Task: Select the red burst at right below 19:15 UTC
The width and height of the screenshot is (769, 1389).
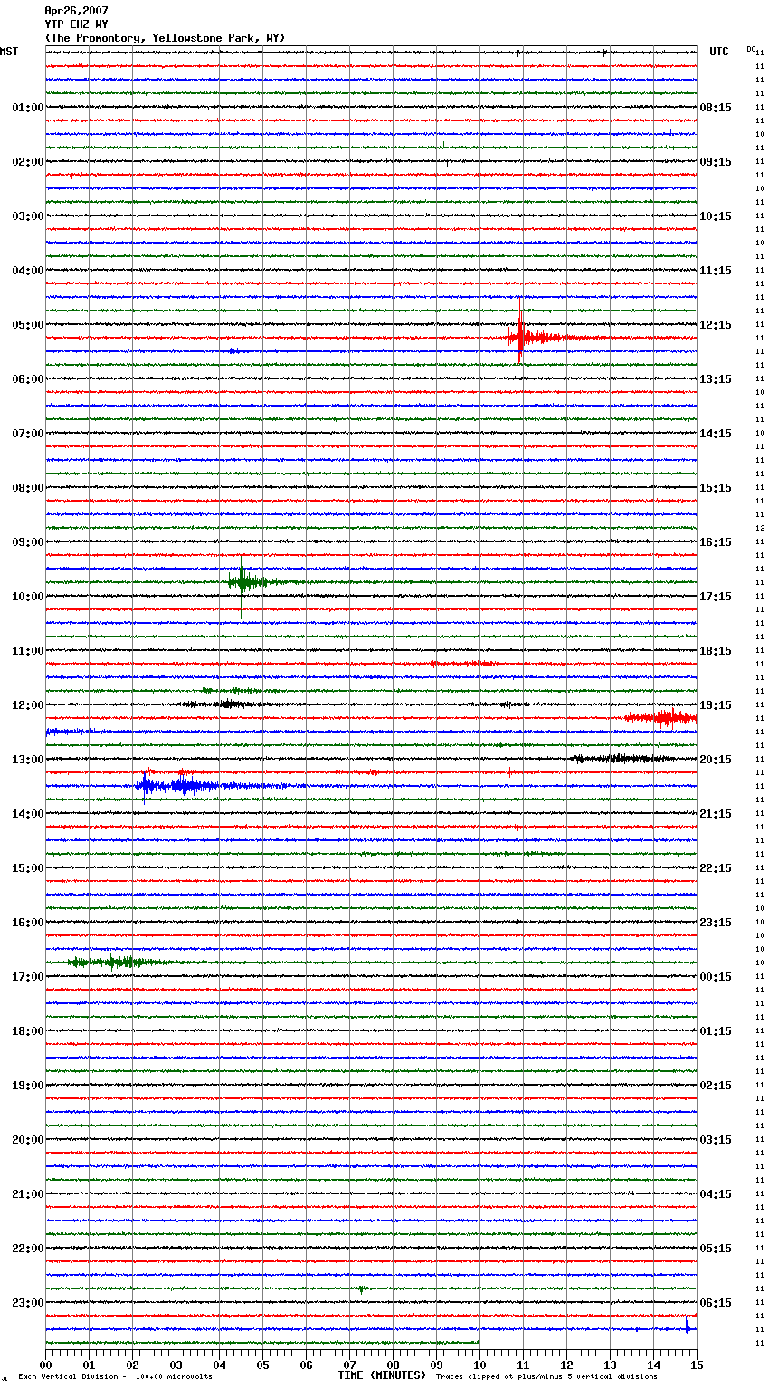Action: [x=665, y=718]
